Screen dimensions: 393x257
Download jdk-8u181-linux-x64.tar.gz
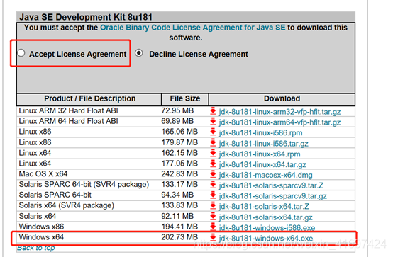pyautogui.click(x=262, y=164)
